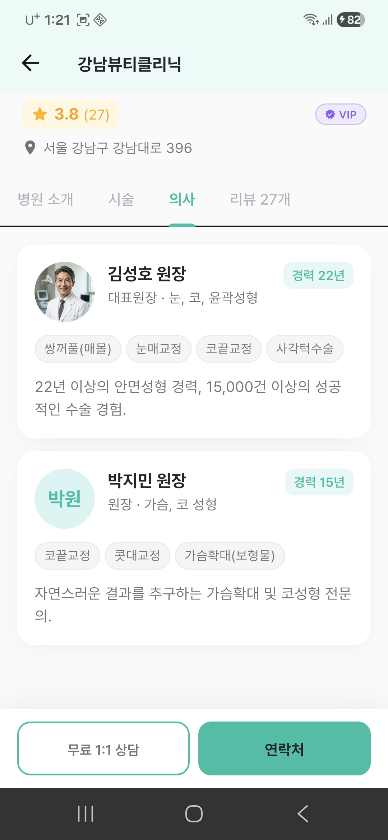This screenshot has height=840, width=388.
Task: Tap the 박원 avatar circle
Action: (65, 499)
